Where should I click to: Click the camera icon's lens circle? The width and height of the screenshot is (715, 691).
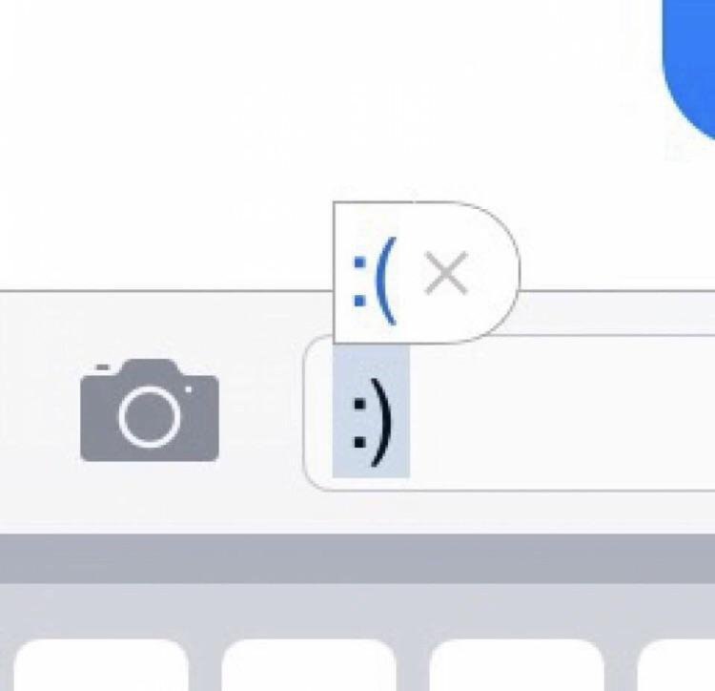tap(150, 417)
